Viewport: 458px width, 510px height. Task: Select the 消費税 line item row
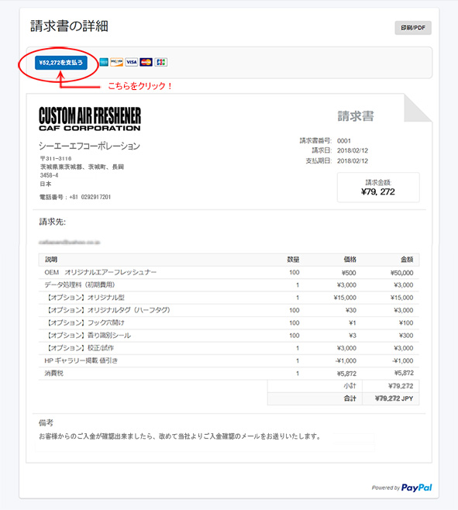[x=229, y=374]
